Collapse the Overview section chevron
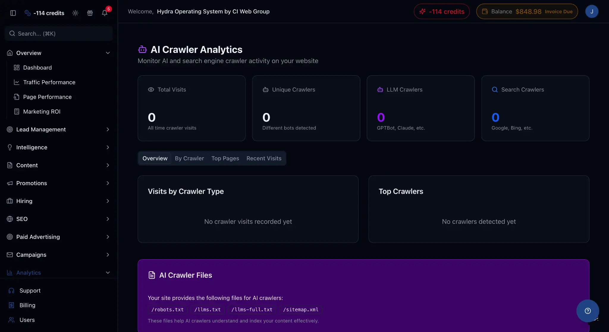 pyautogui.click(x=108, y=53)
